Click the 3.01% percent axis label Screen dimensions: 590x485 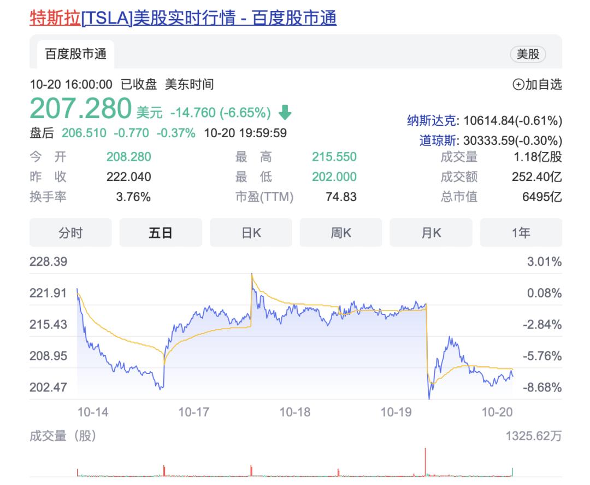pos(545,261)
